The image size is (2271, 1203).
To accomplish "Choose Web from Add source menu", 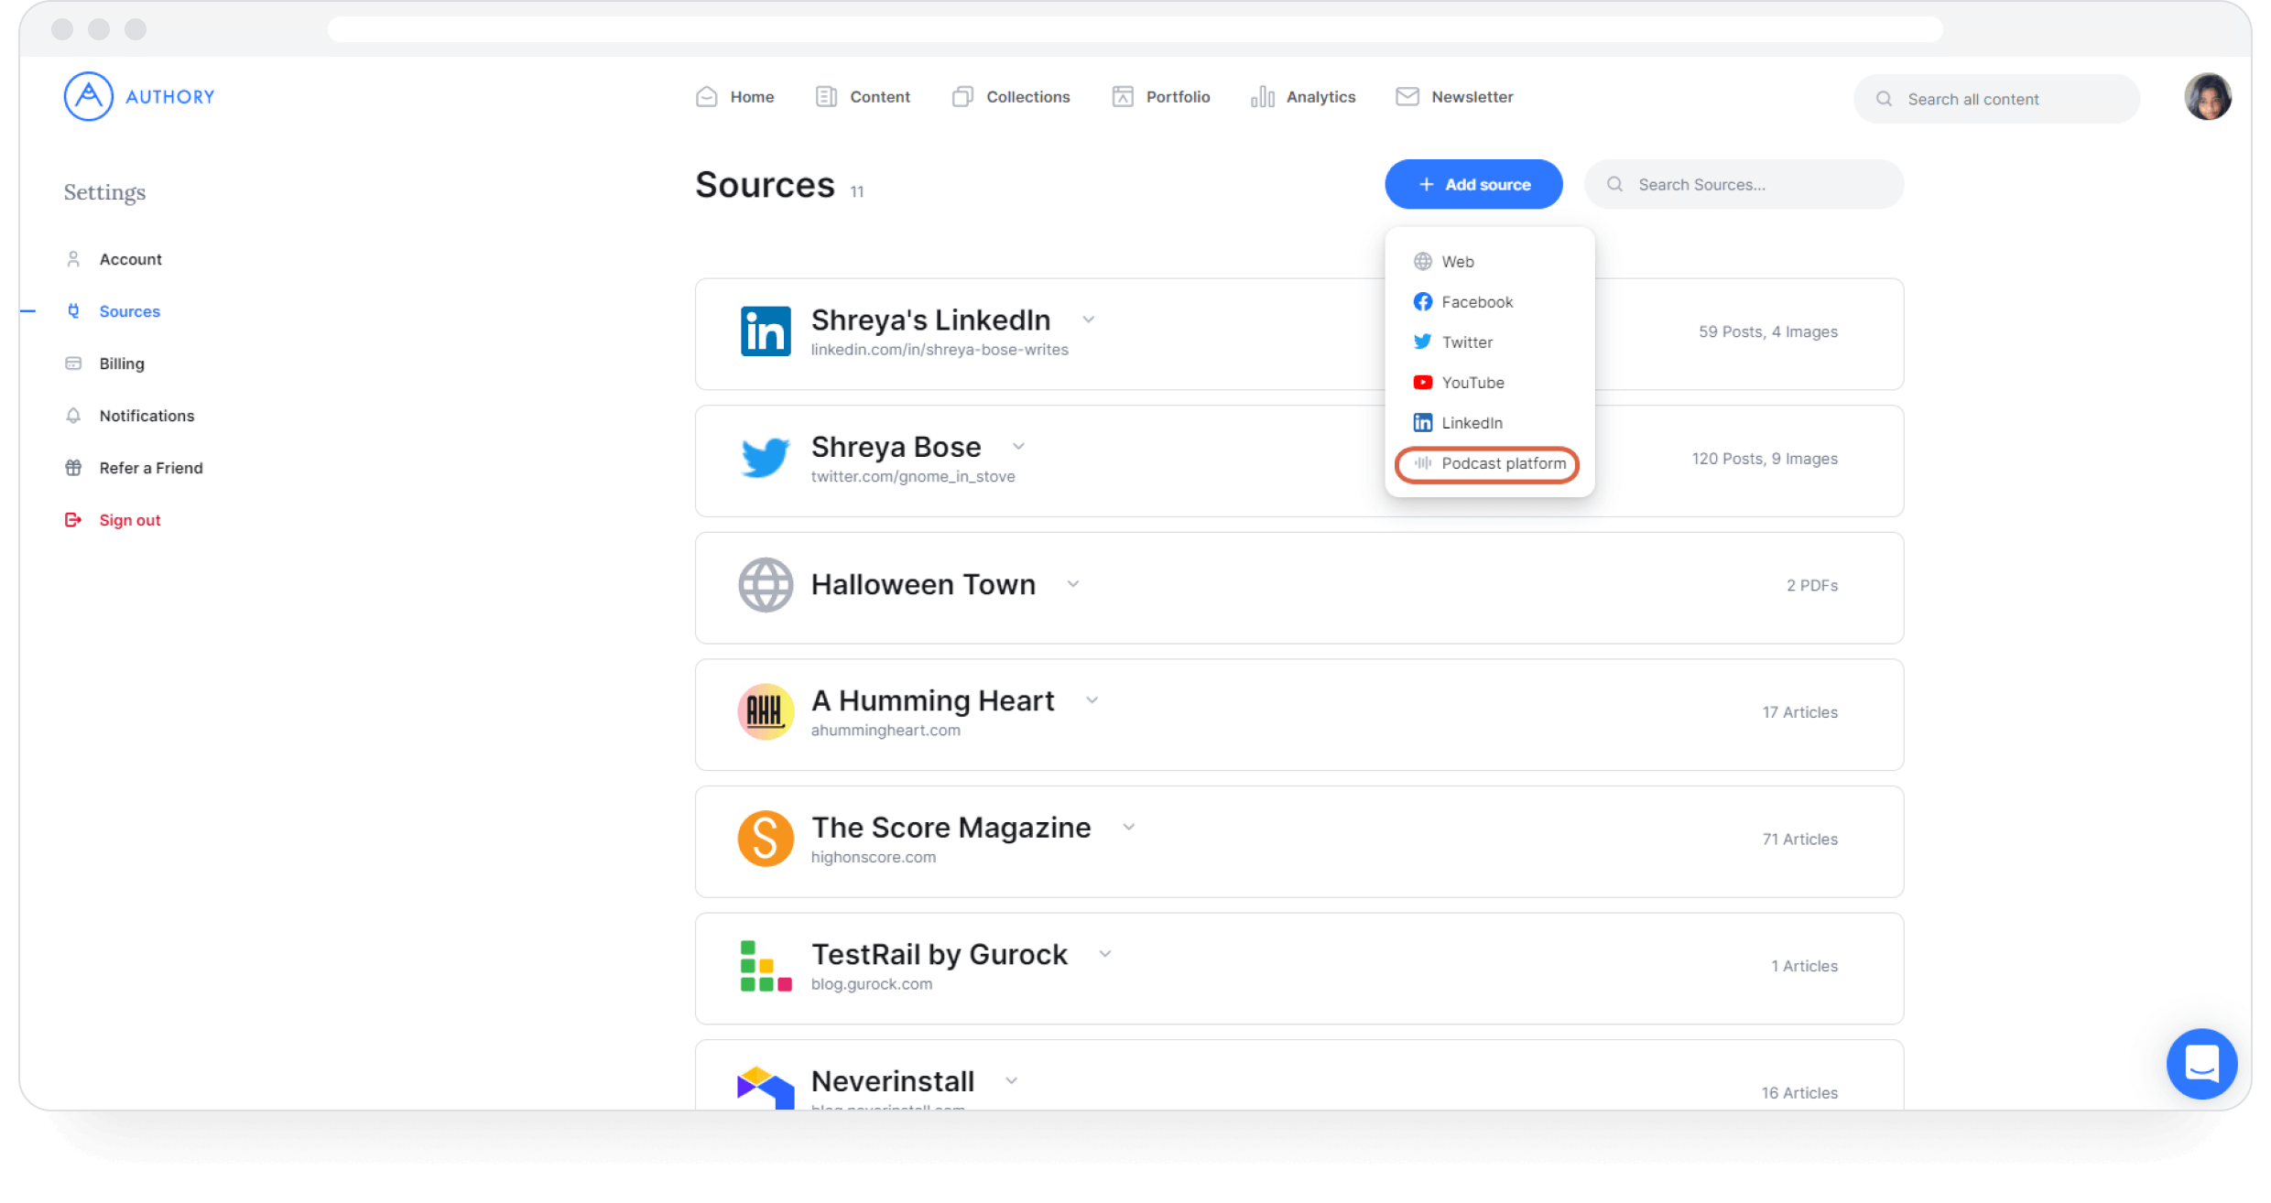I will 1489,262.
